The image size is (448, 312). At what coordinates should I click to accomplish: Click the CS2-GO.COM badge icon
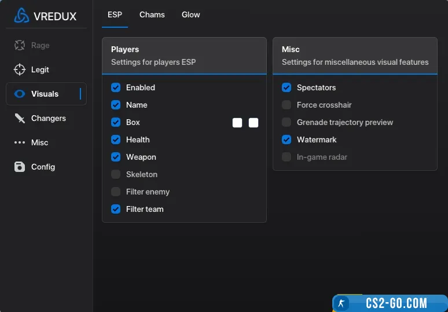click(343, 303)
